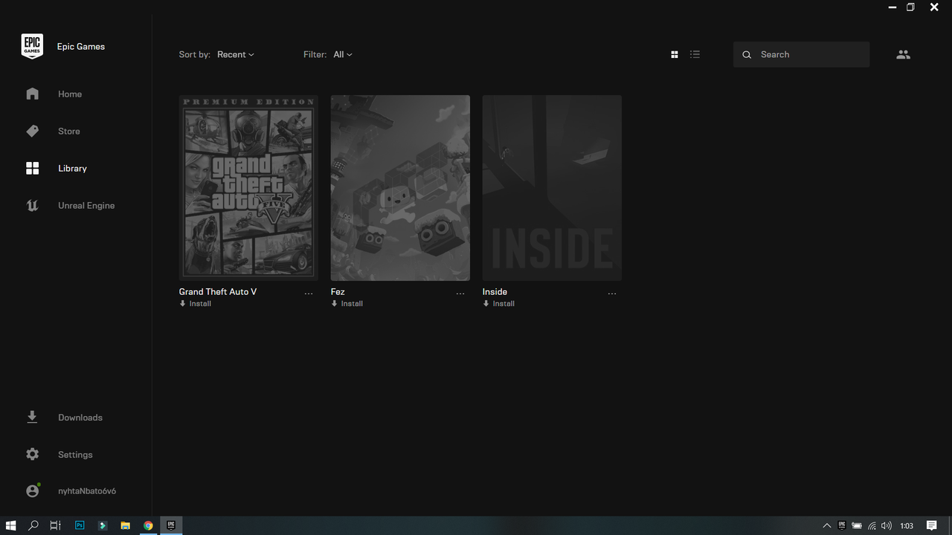The image size is (952, 535).
Task: Open the Windows notification center
Action: (x=931, y=525)
